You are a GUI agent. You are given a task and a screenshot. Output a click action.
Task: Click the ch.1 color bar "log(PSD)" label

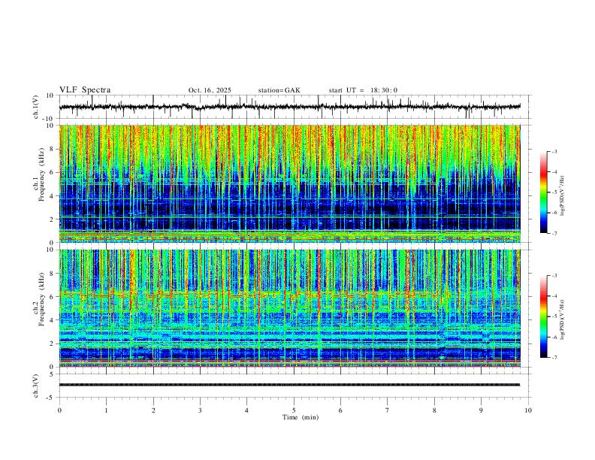tap(563, 196)
